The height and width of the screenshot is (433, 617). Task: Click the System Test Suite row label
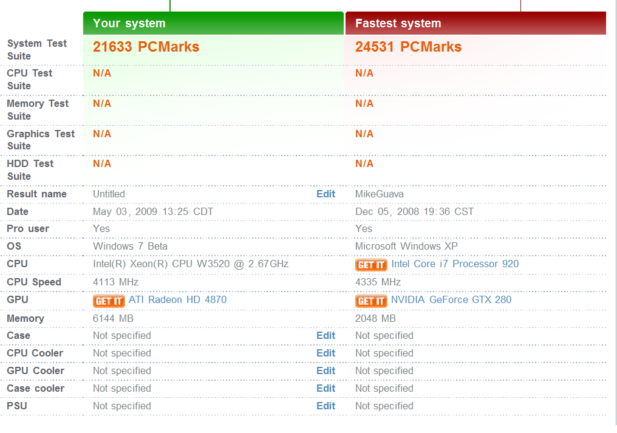coord(37,50)
